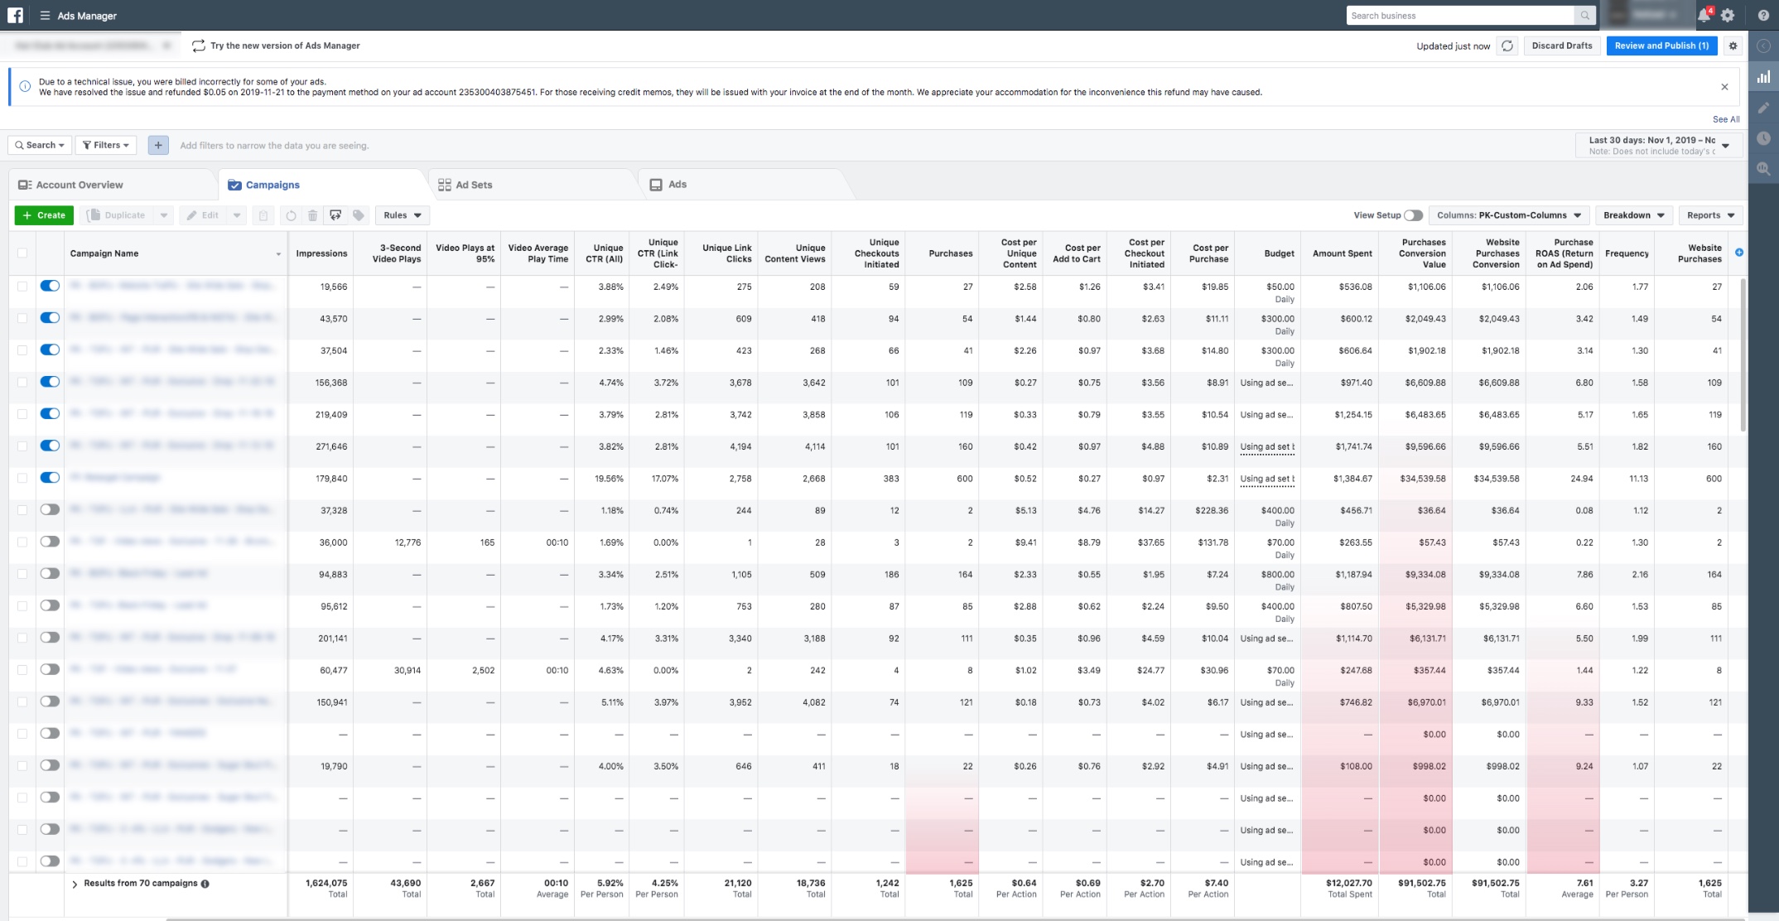The image size is (1779, 921).
Task: Click Review and Publish (1)
Action: point(1661,46)
